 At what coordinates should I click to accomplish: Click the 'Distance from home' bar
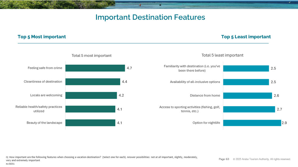[x=247, y=96]
